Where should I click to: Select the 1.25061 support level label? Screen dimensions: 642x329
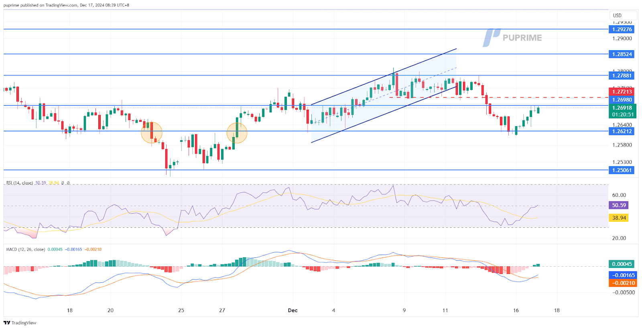click(x=622, y=170)
